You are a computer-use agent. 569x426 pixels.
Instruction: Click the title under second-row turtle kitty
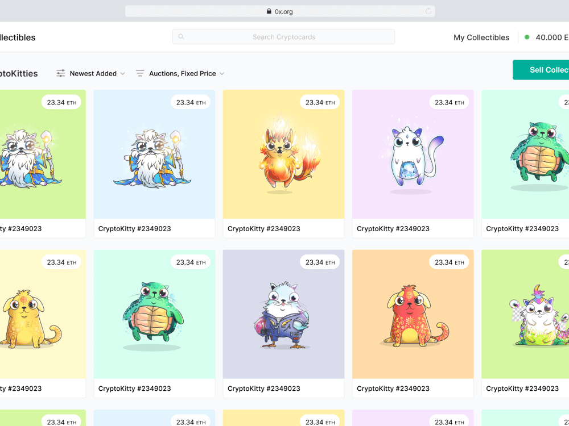click(x=135, y=389)
